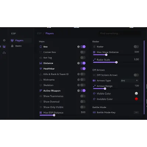The height and width of the screenshot is (147, 147).
Task: Turn on the Radar toggle
Action: 136,47
